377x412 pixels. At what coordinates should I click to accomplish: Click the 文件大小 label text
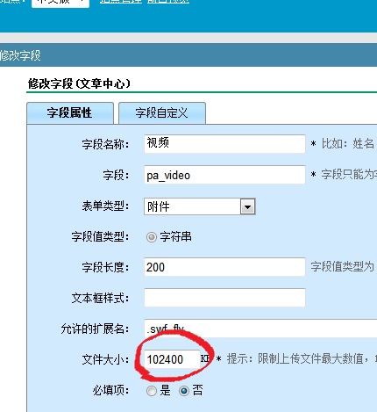[105, 359]
